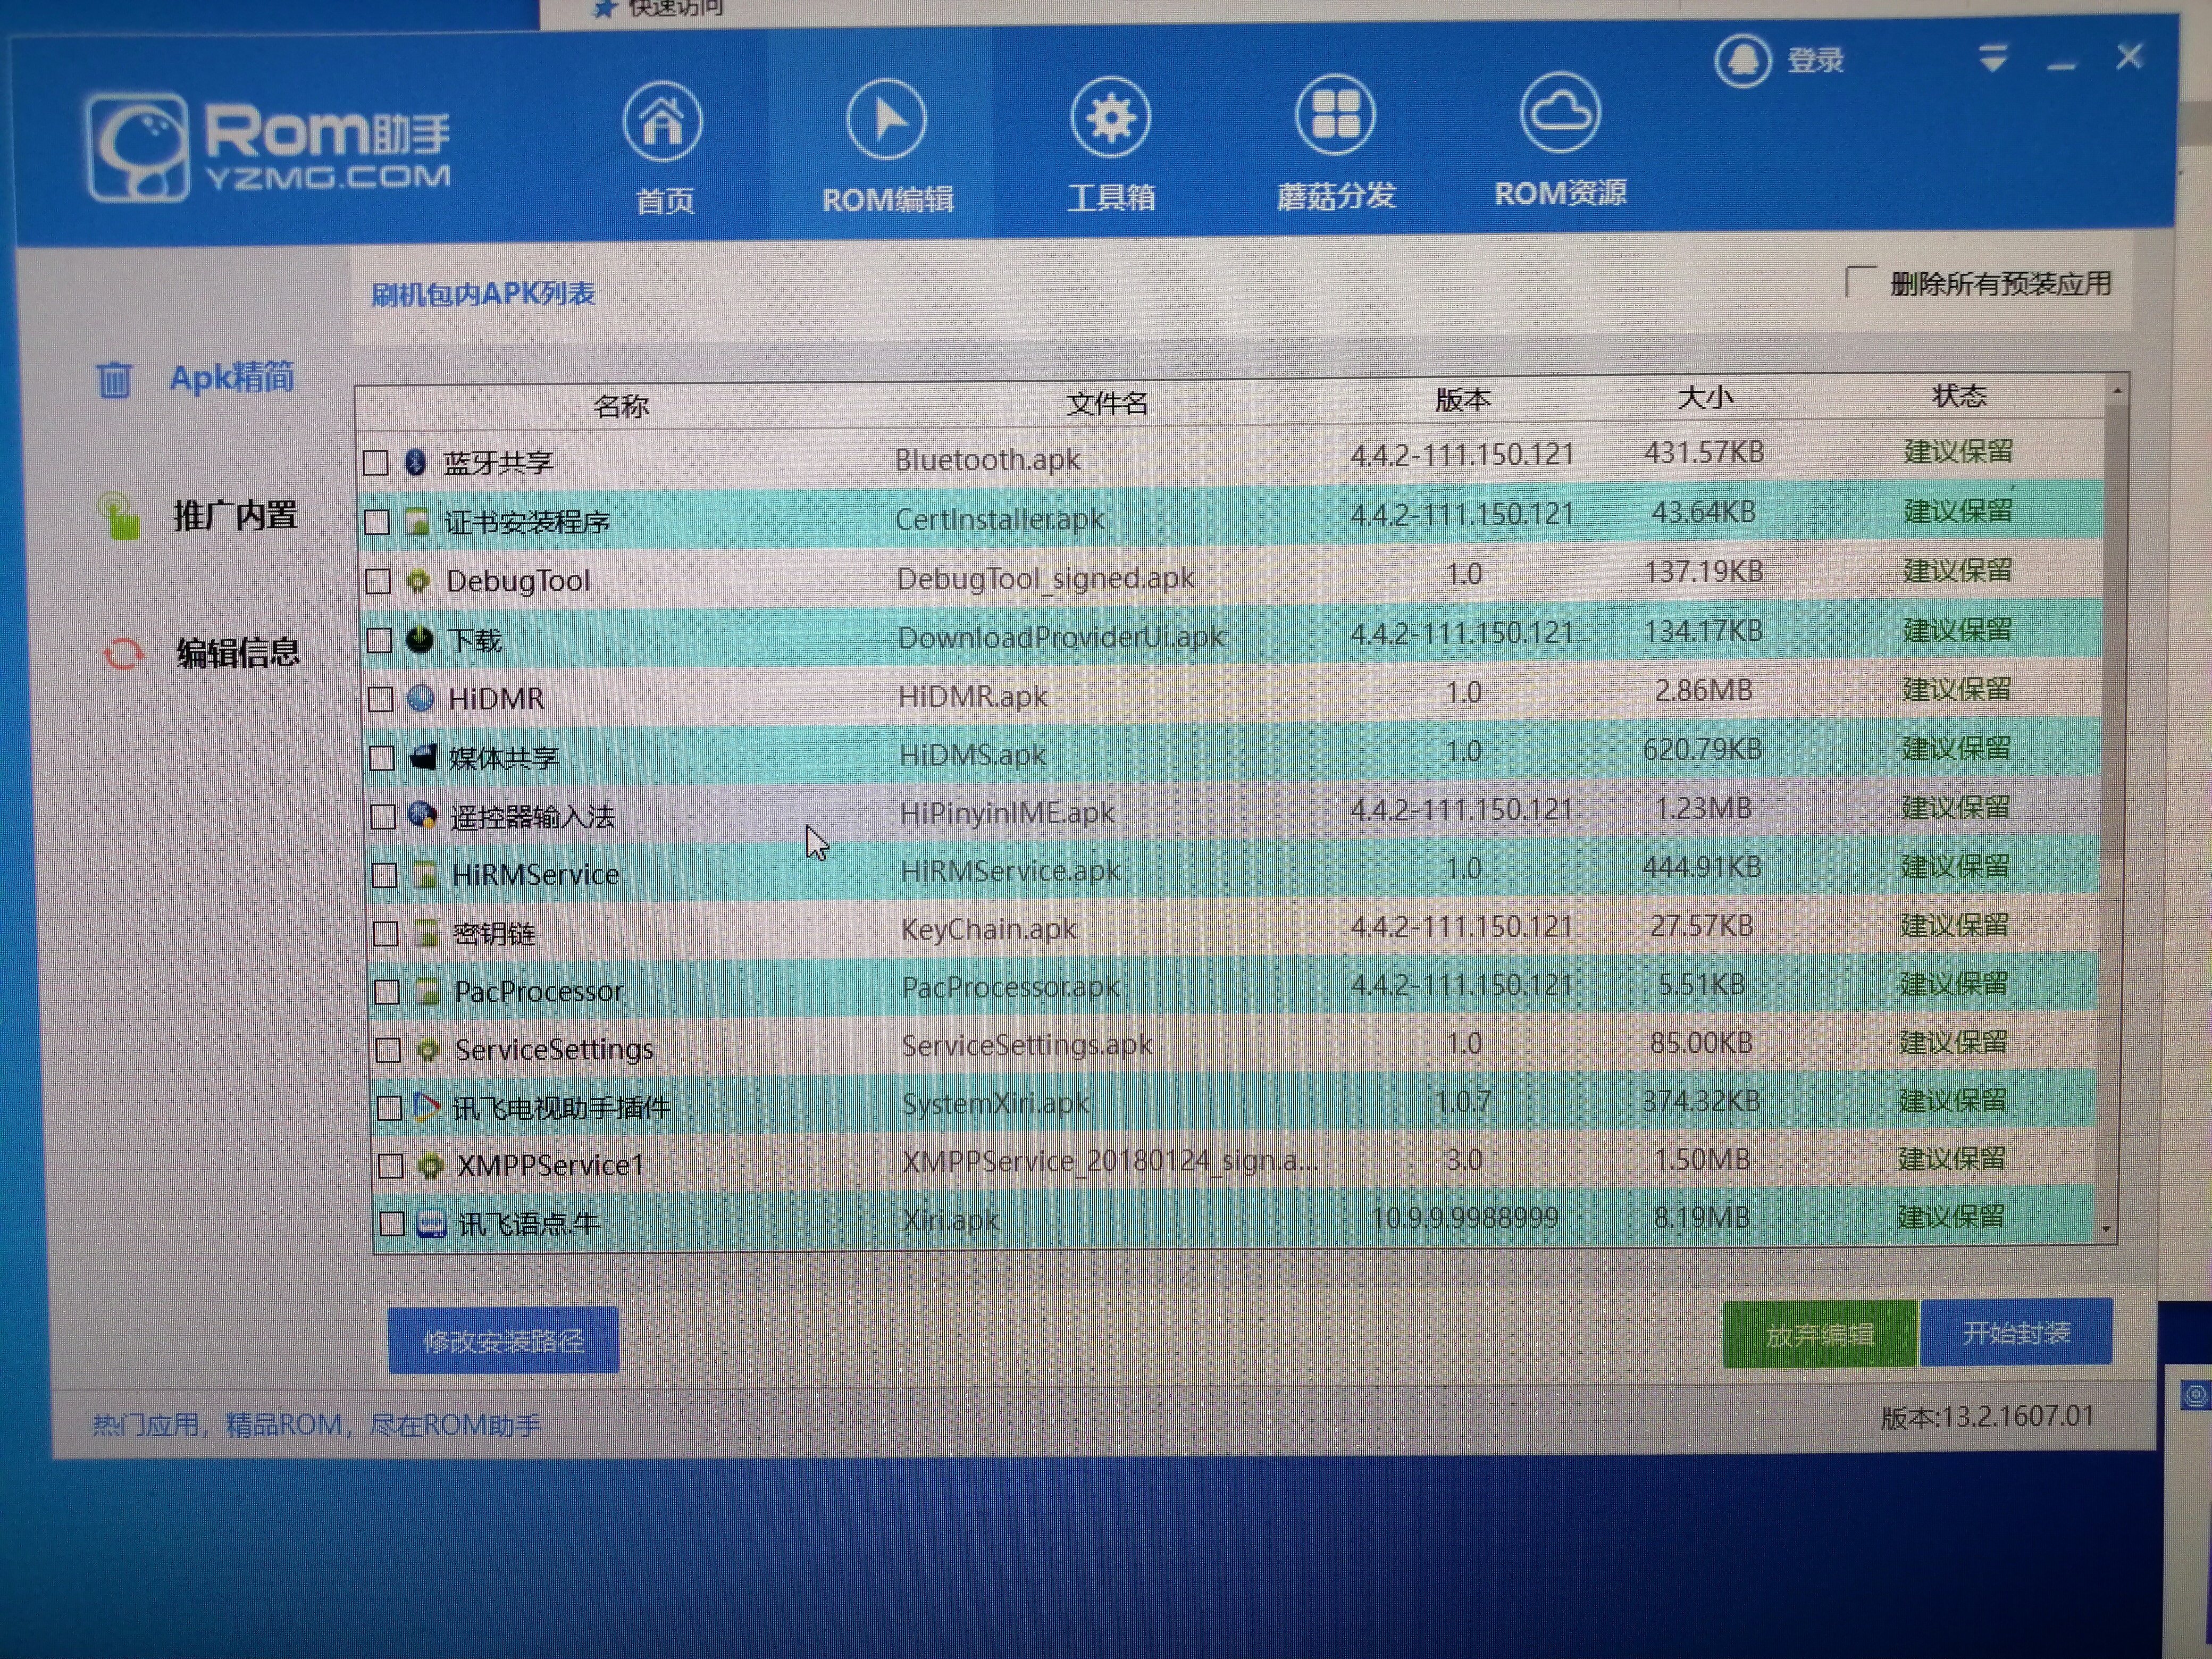Click the 热门应用, 精品ROM footer link
The height and width of the screenshot is (1659, 2212).
[x=317, y=1424]
